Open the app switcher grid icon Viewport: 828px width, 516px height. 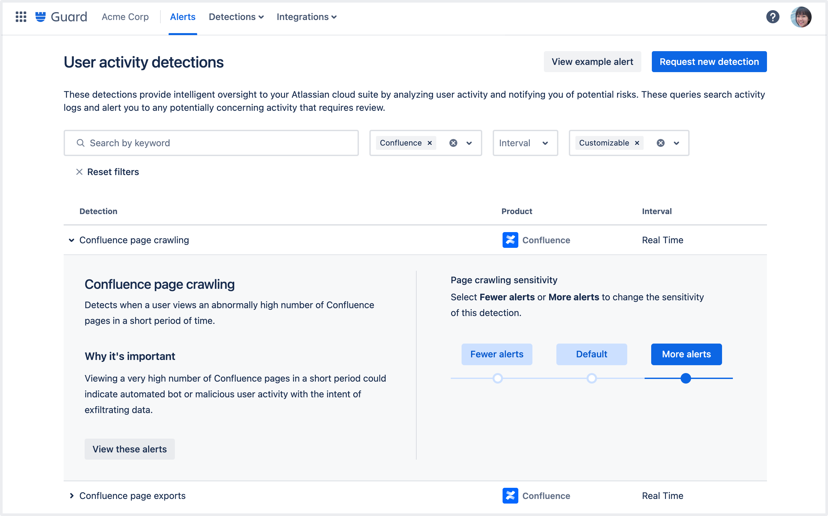21,17
